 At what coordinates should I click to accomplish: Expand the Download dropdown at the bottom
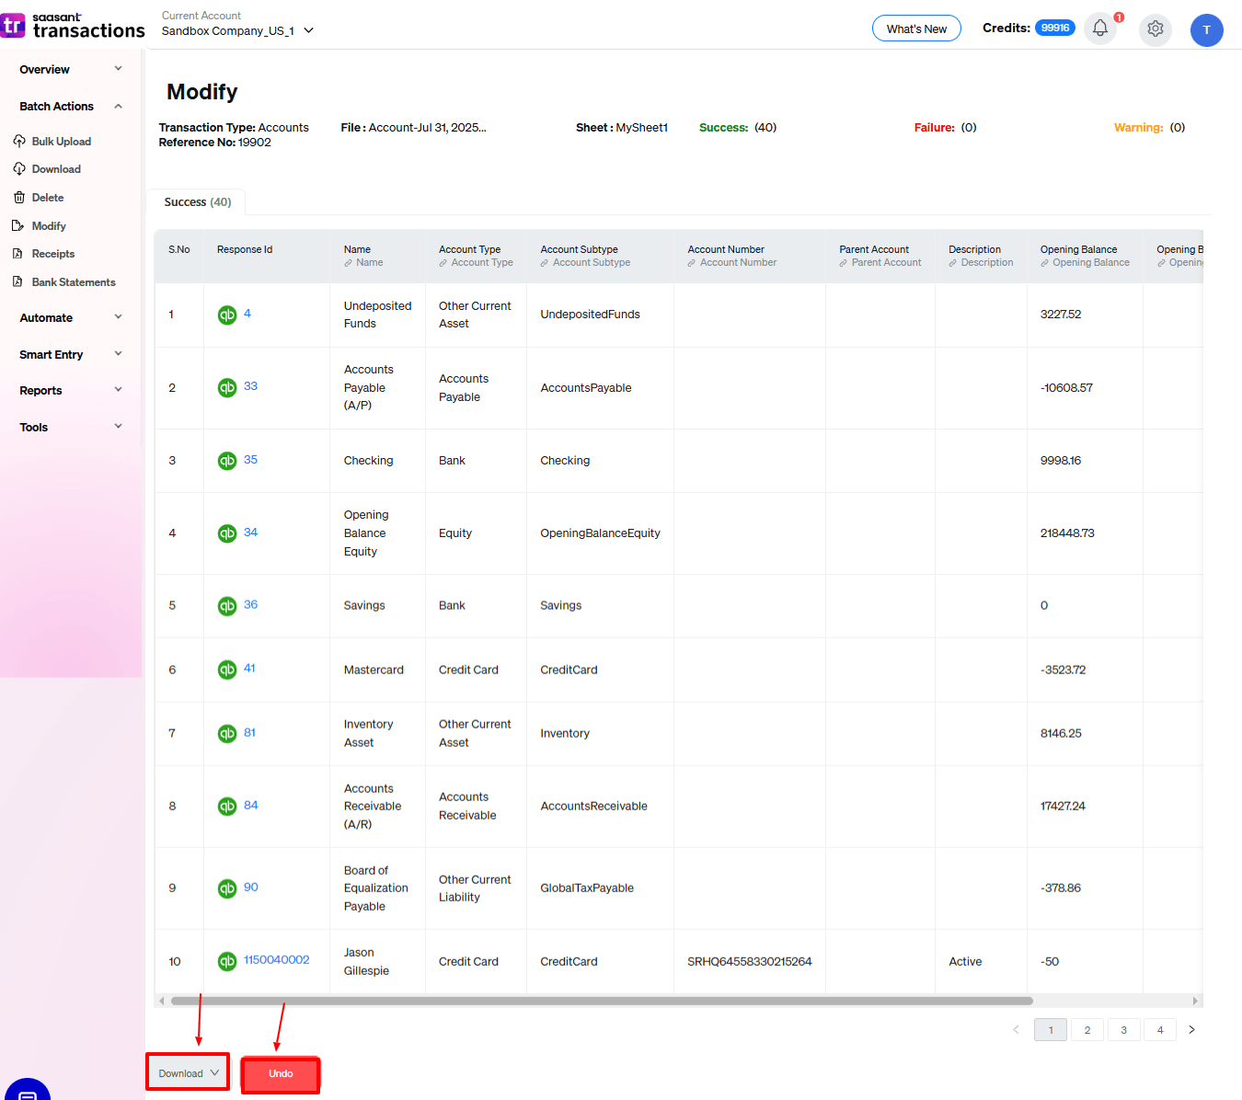(x=187, y=1072)
